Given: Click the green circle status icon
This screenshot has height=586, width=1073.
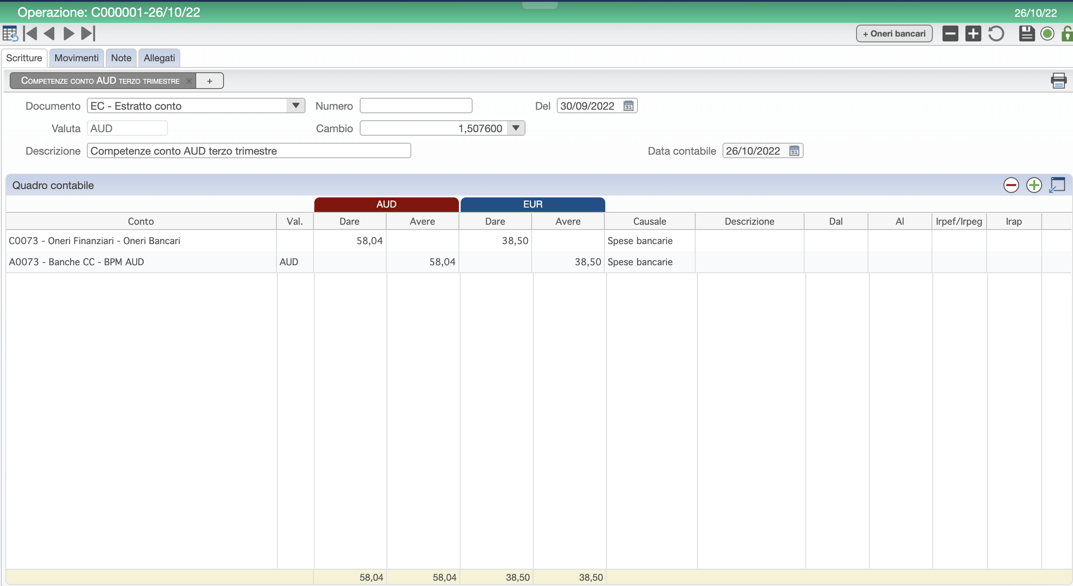Looking at the screenshot, I should coord(1047,33).
